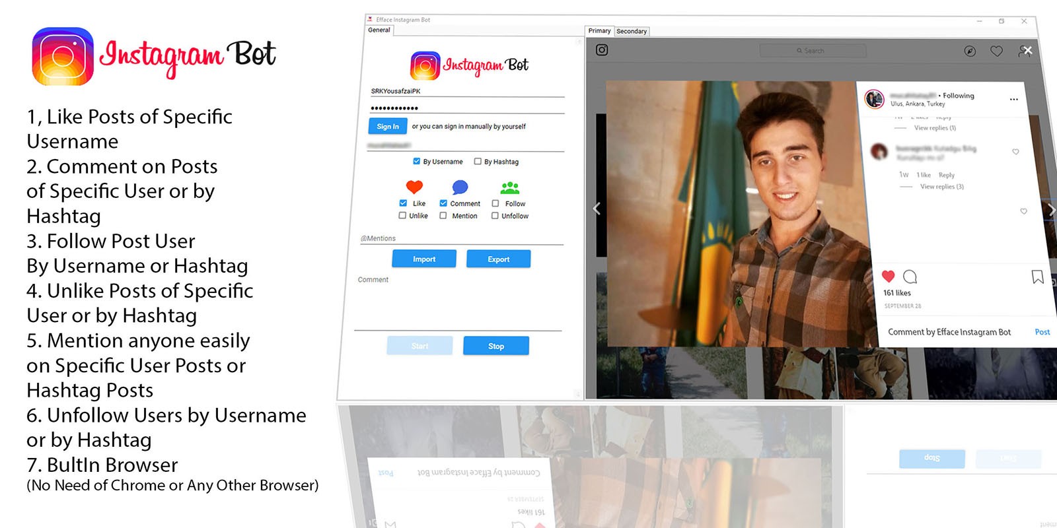Enable the Follow checkbox
The image size is (1057, 528).
[495, 203]
